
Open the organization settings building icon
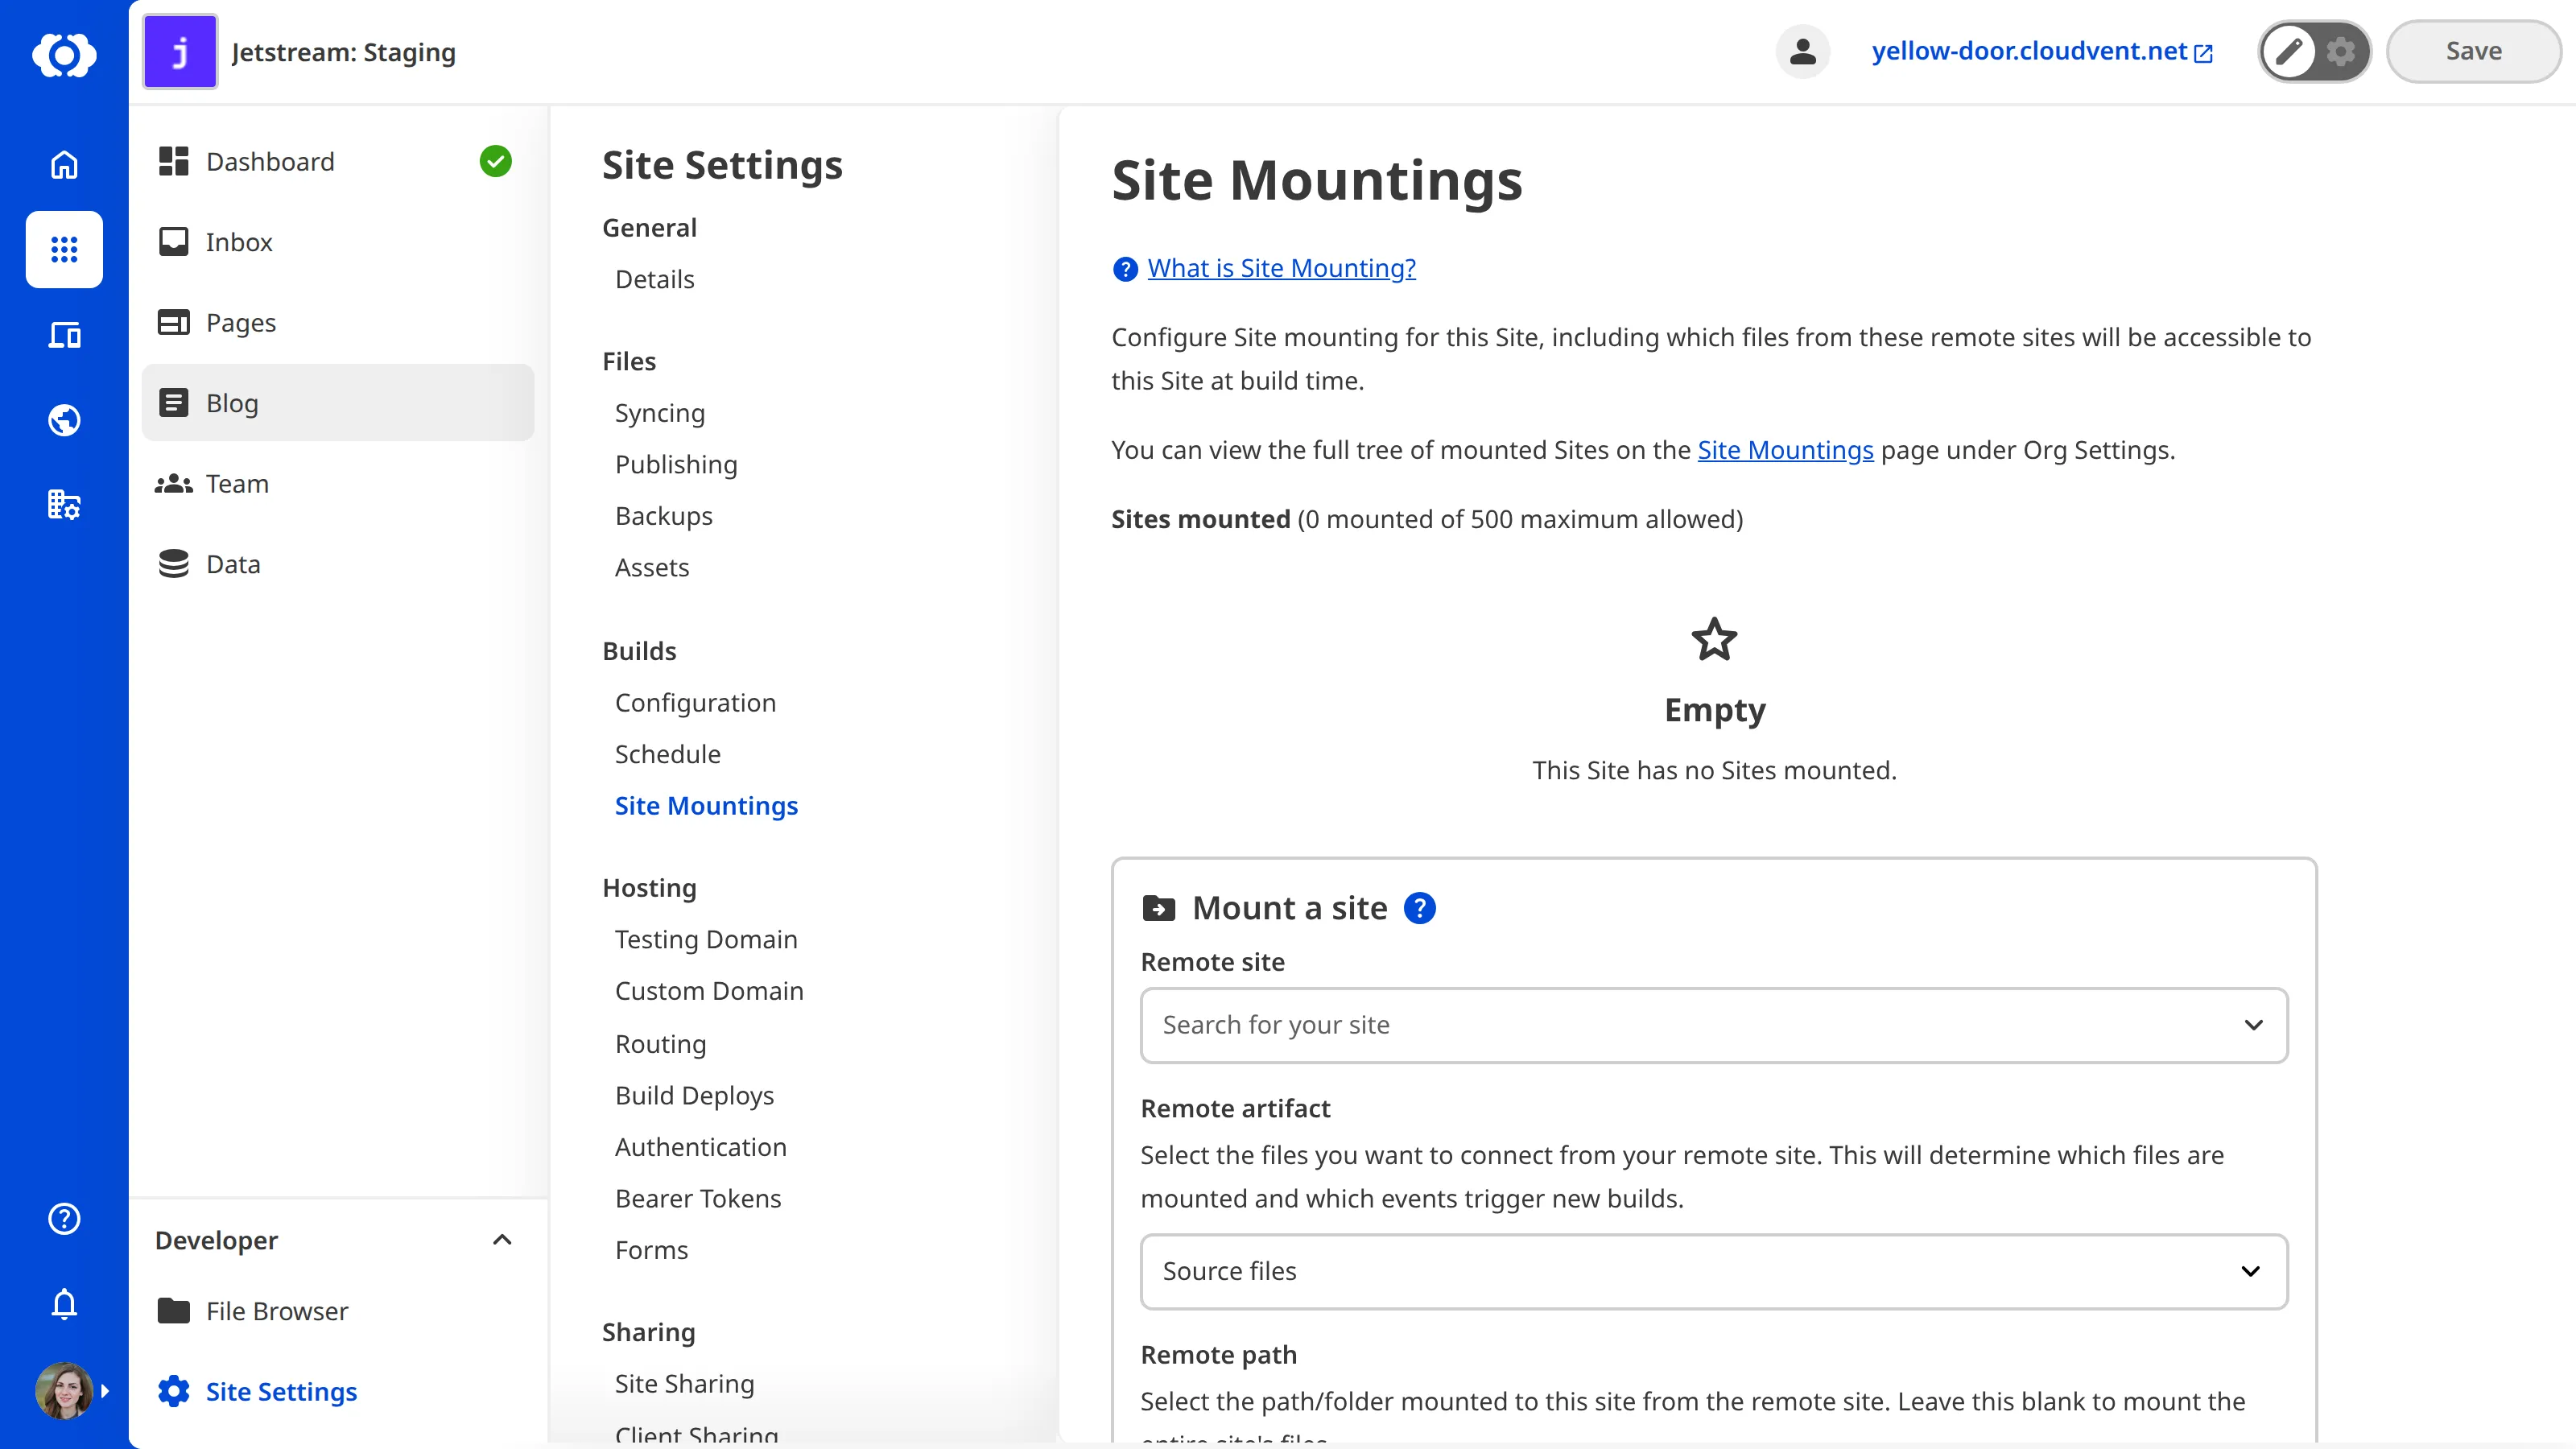64,505
